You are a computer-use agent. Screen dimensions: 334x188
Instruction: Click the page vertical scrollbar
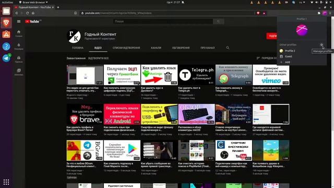[333, 102]
